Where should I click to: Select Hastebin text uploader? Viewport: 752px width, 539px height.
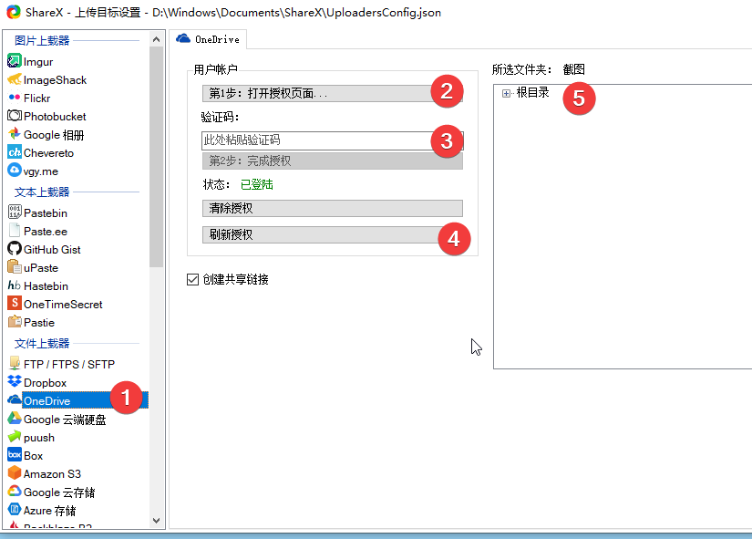click(46, 286)
